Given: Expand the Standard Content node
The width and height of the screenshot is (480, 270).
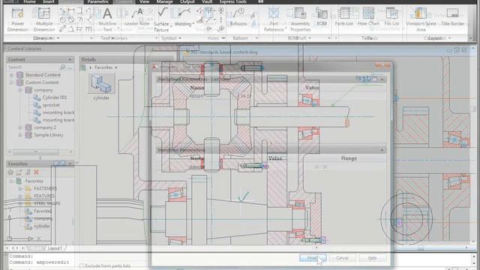Looking at the screenshot, I should (11, 75).
